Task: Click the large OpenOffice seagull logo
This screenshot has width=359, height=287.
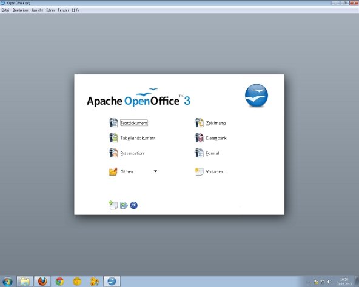Action: tap(257, 95)
